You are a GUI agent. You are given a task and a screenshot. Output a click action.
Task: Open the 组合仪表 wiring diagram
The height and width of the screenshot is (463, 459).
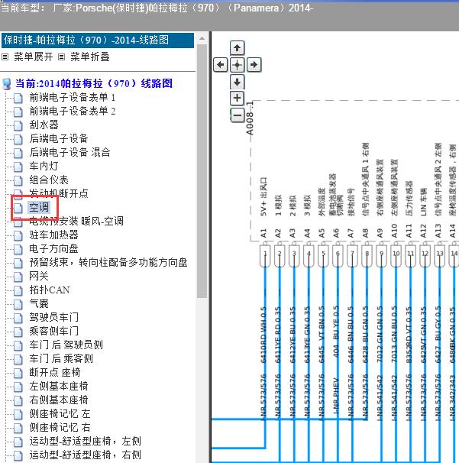[x=49, y=180]
